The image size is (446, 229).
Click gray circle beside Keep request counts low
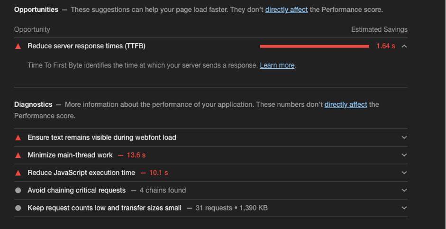[18, 208]
